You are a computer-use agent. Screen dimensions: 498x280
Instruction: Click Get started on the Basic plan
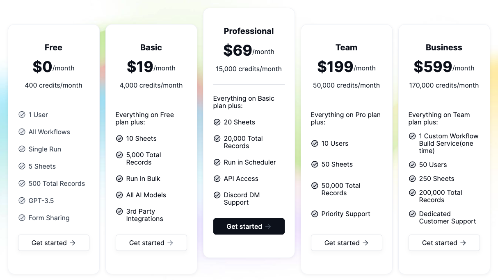151,242
